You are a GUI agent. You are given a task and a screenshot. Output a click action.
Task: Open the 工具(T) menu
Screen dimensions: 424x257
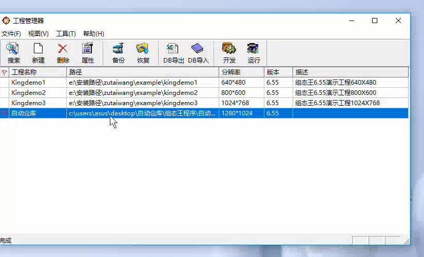click(66, 34)
